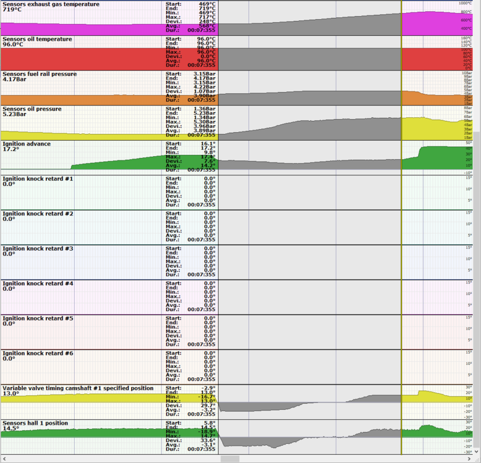Click the 50° axis label of Ignition advance graph

pos(469,143)
